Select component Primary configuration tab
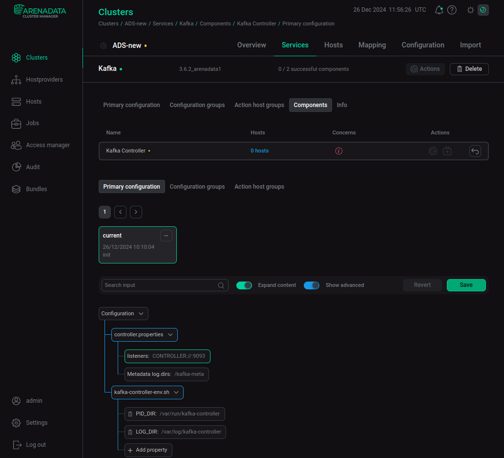This screenshot has height=458, width=504. pos(131,187)
